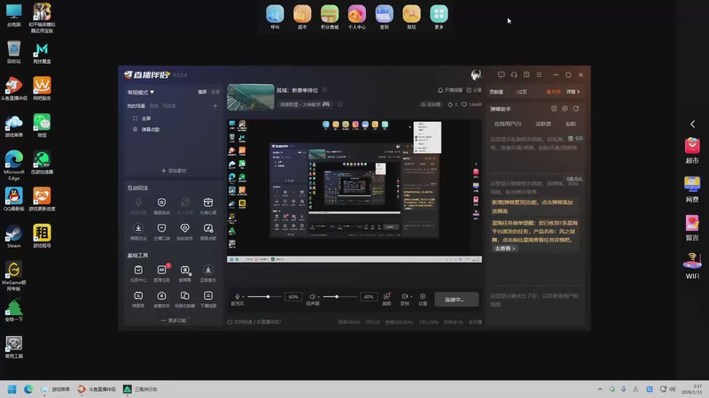The image size is (709, 398).
Task: Switch to the 在线用户(1) tab
Action: coord(507,124)
